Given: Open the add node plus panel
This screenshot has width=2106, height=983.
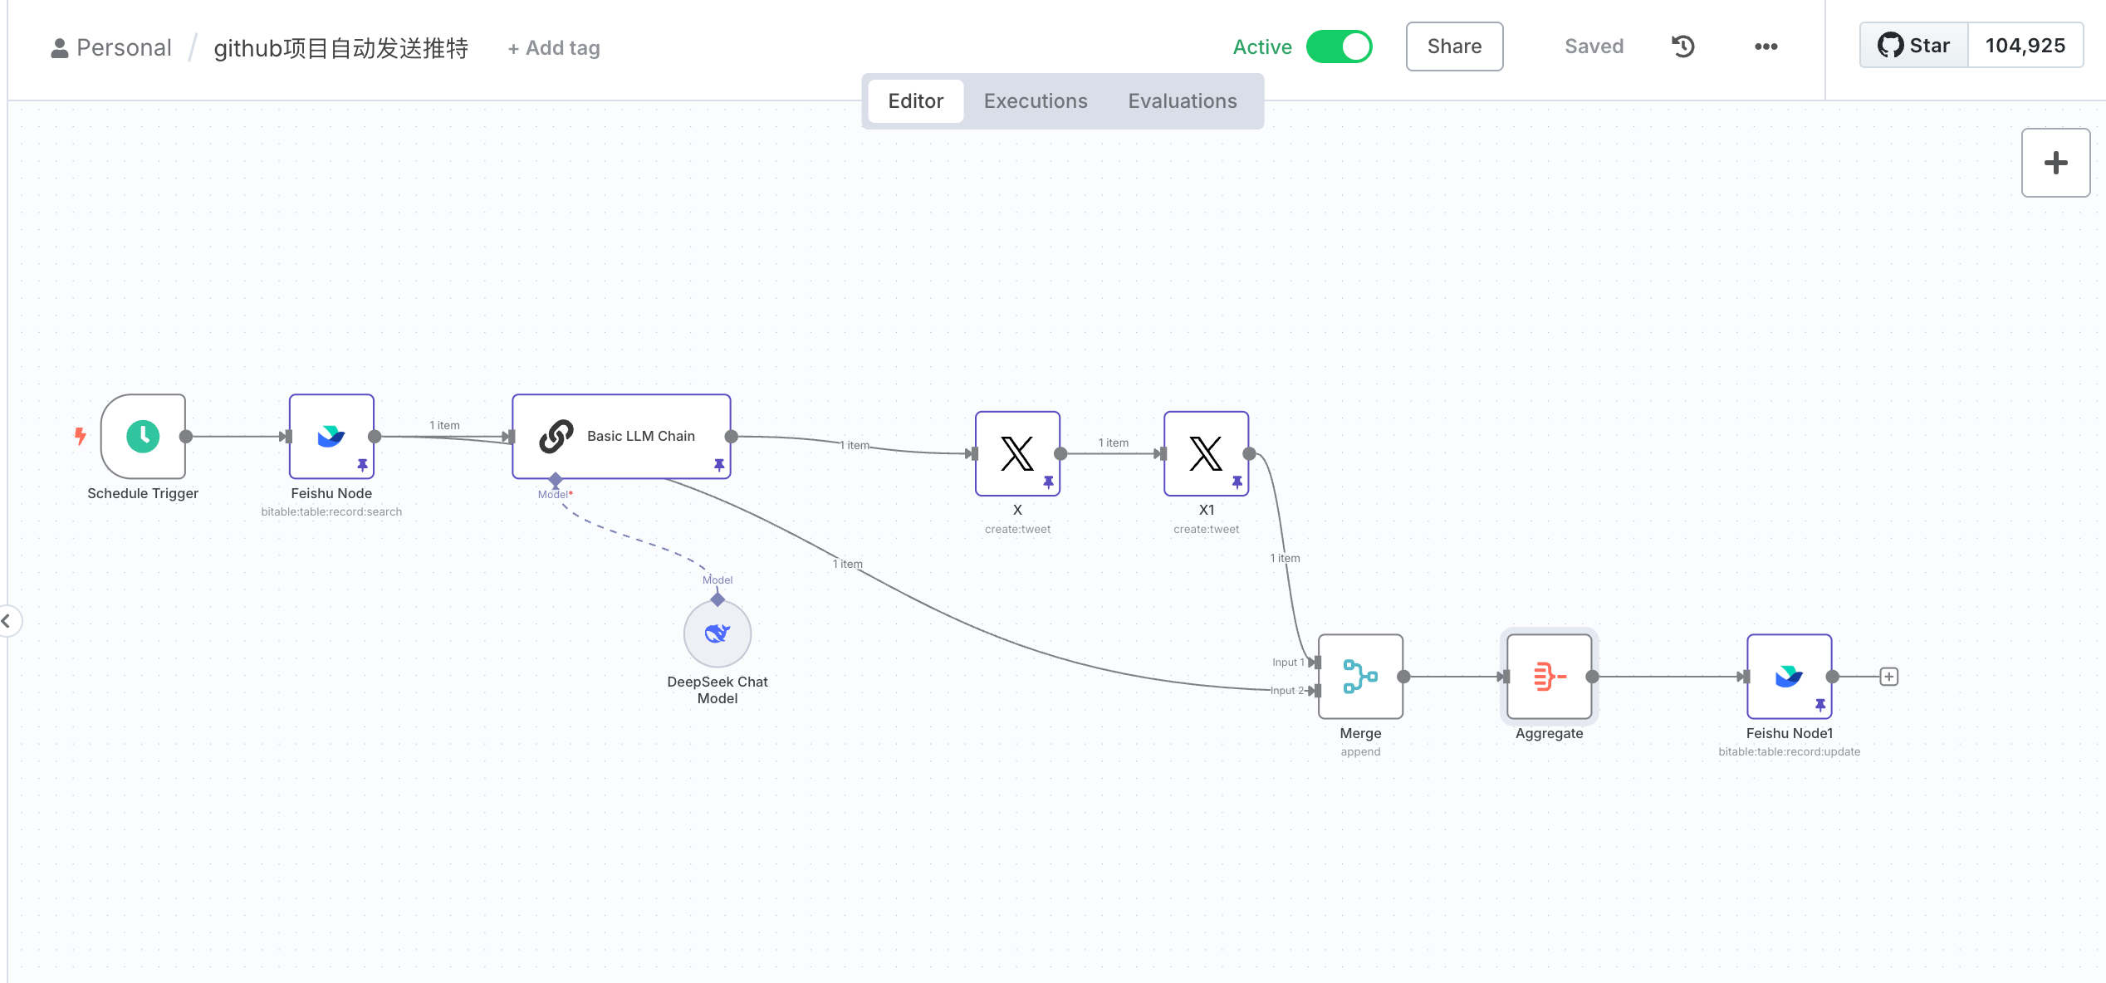Looking at the screenshot, I should 2055,163.
